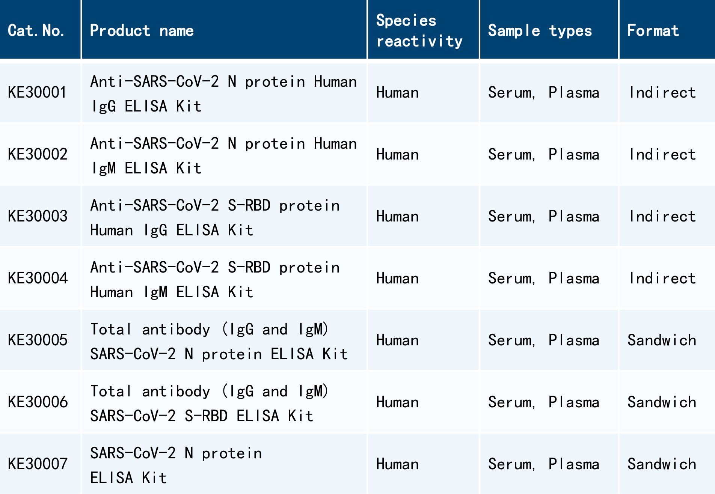Select catalog number KE30002
Image resolution: width=715 pixels, height=494 pixels.
tap(38, 154)
